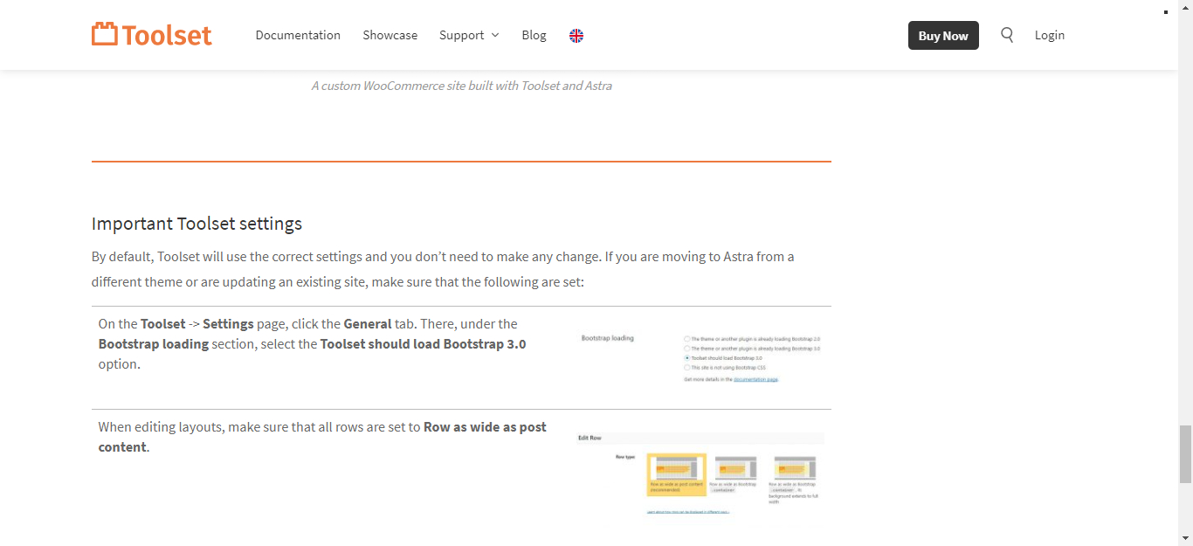Open the Documentation menu item

click(298, 35)
